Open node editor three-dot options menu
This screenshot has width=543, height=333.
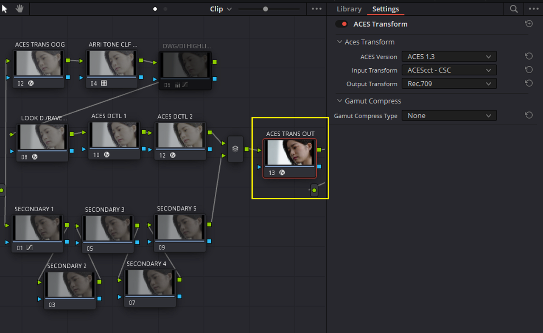tap(316, 9)
